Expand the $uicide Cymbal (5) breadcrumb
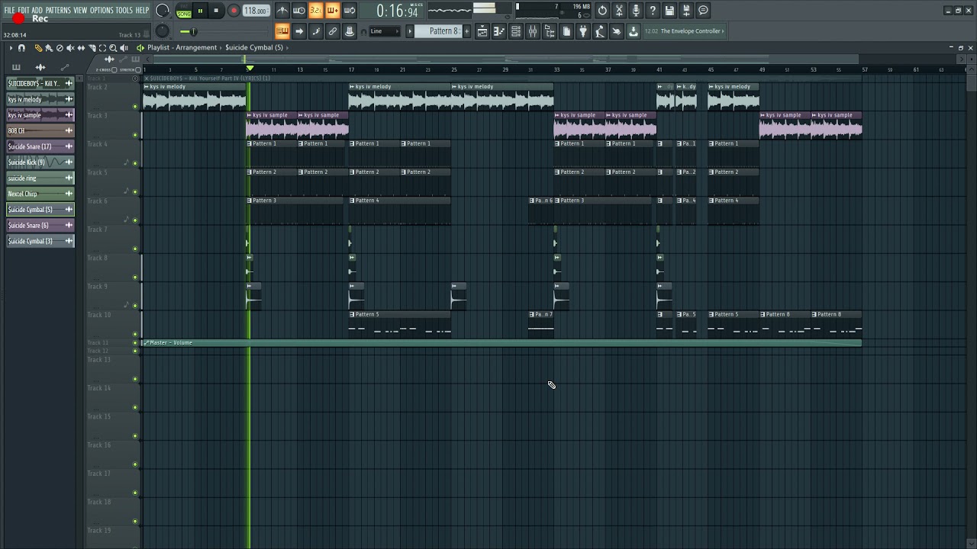977x549 pixels. (254, 47)
